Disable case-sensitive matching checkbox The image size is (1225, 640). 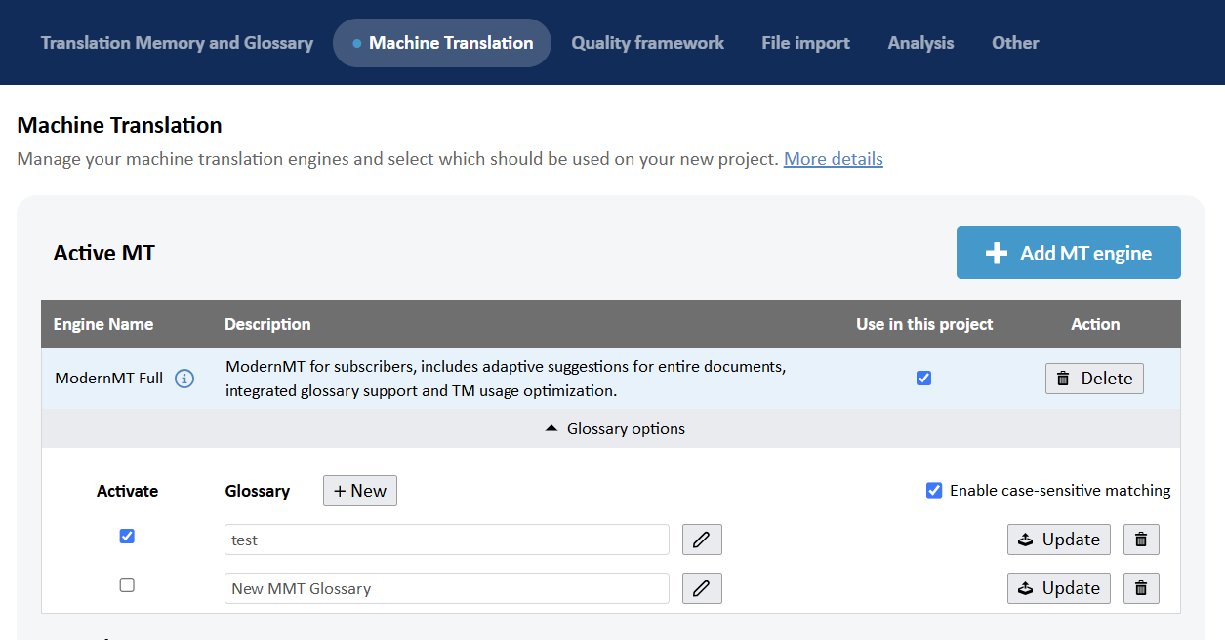(934, 491)
